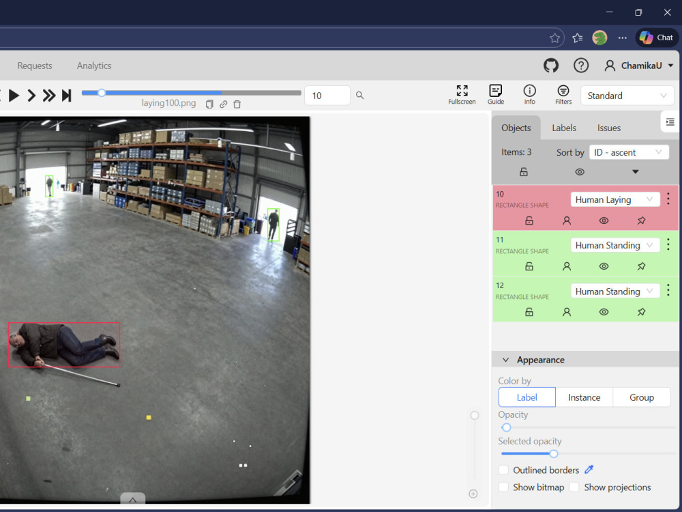Open the help question mark menu

pyautogui.click(x=580, y=66)
